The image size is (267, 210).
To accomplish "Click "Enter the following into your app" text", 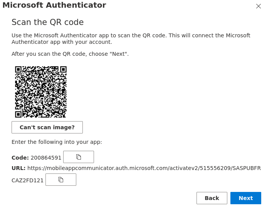I will pos(57,142).
